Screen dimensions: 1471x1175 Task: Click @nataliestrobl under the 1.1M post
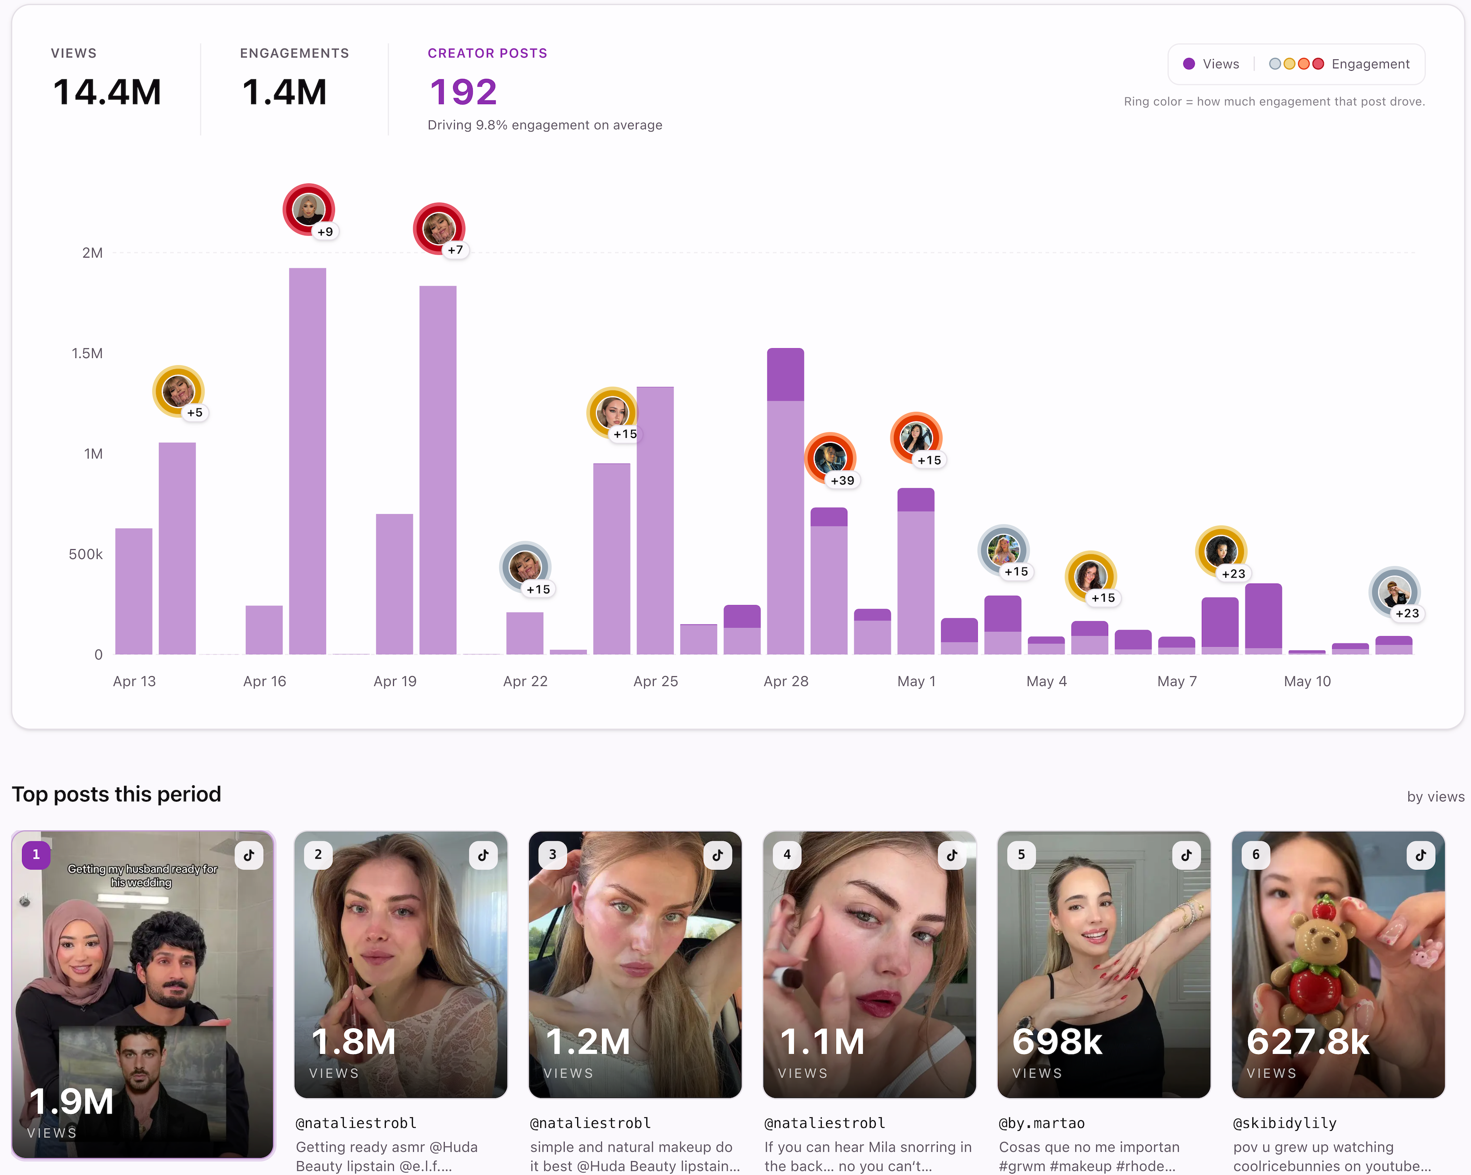[x=825, y=1123]
